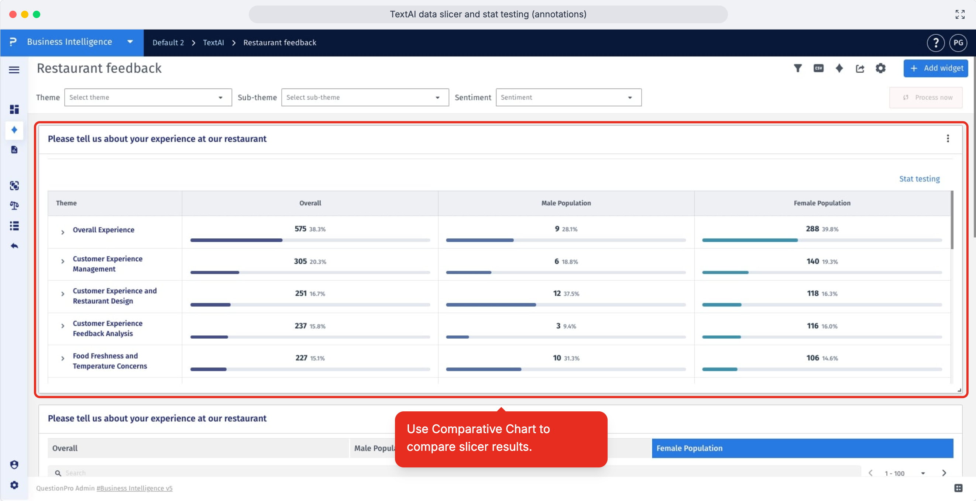Click the widget resize handle corner
976x501 pixels.
pos(959,390)
